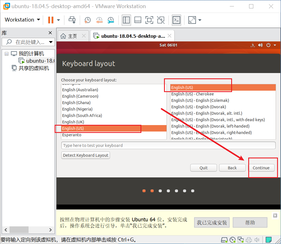281x244 pixels.
Task: Click the Ubuntu volume icon
Action: point(260,45)
